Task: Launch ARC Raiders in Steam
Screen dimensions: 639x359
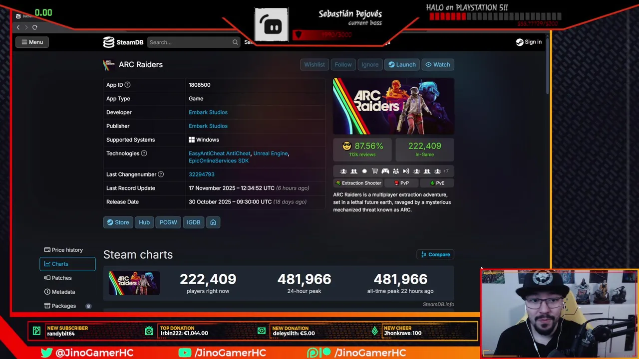Action: click(402, 65)
